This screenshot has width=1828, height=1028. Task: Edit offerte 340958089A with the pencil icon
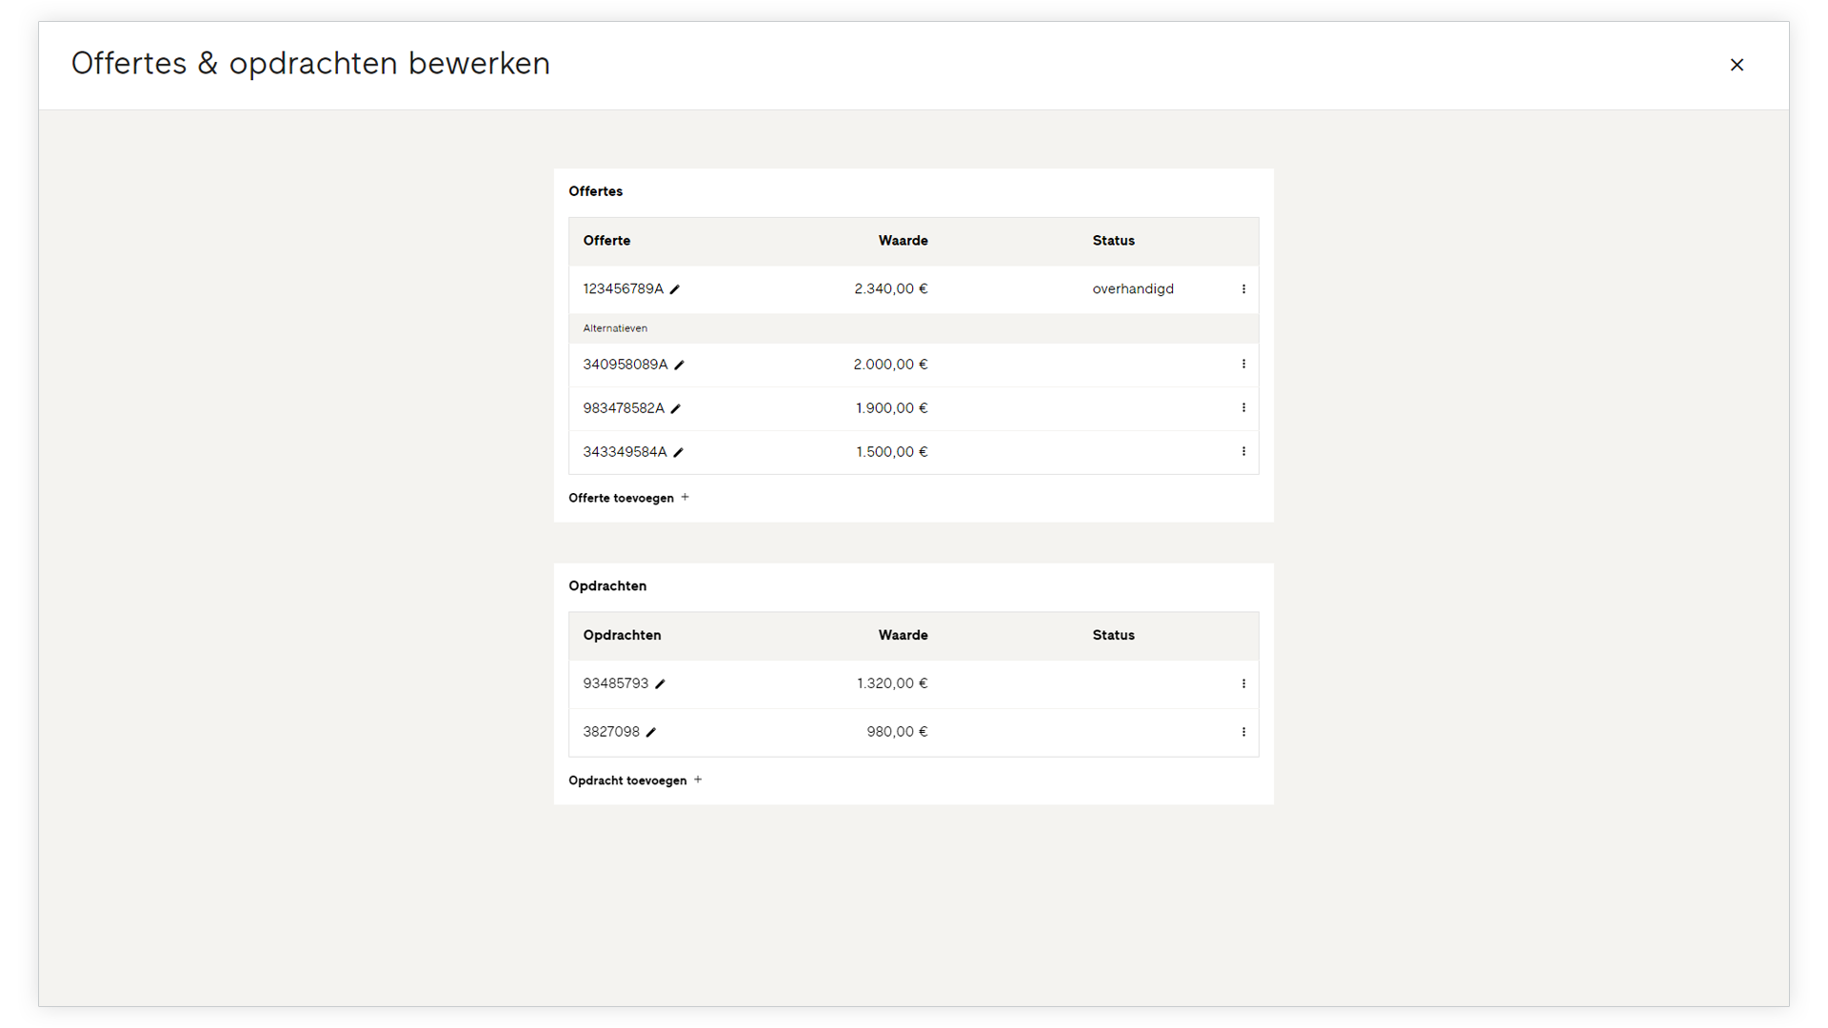point(680,365)
